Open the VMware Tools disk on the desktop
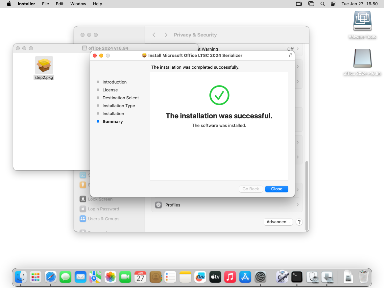The width and height of the screenshot is (384, 288). (362, 22)
